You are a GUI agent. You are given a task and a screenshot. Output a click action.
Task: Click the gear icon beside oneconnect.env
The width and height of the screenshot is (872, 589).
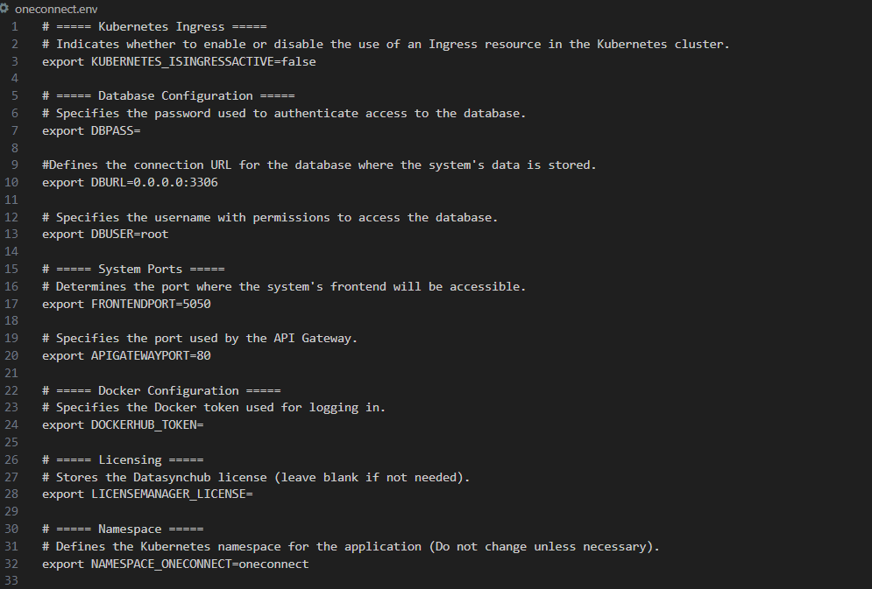(x=4, y=9)
